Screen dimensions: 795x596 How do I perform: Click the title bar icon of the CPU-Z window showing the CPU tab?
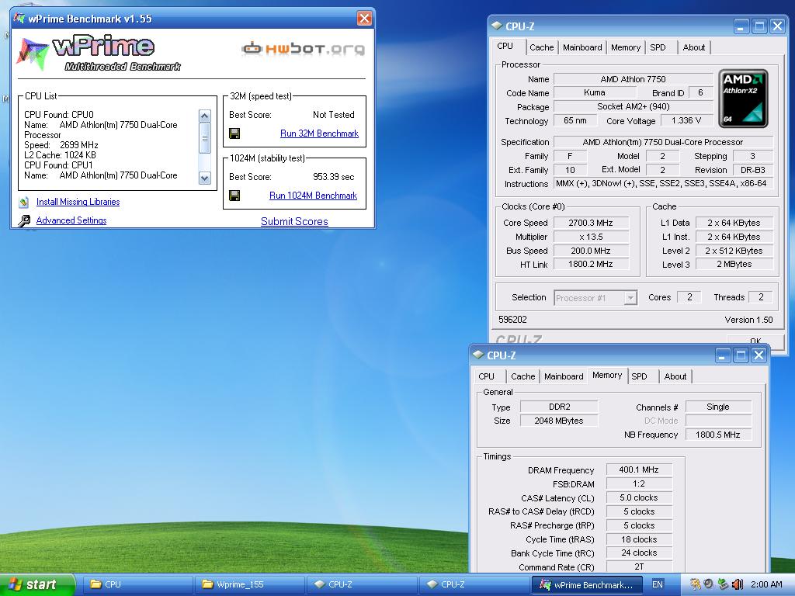[x=497, y=26]
